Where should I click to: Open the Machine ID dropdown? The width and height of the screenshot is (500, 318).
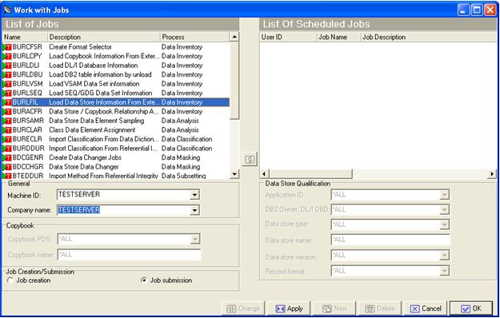pos(194,195)
